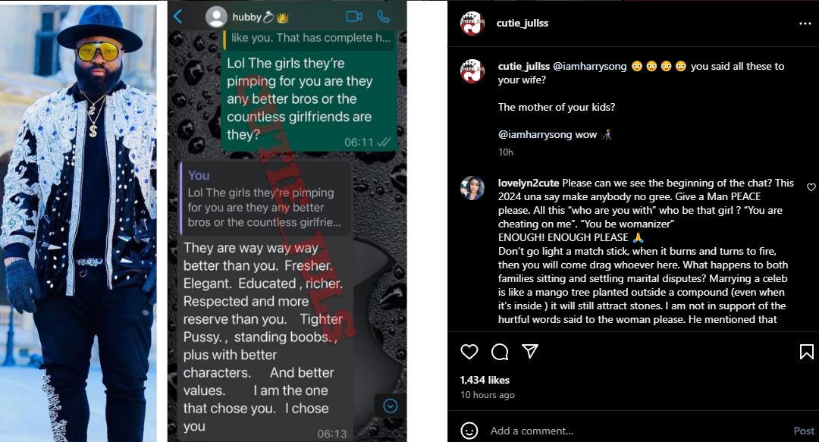Open the emoji picker smiley icon
The height and width of the screenshot is (442, 819).
(469, 431)
